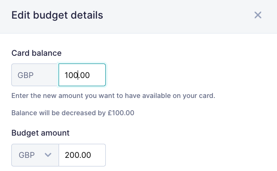Click the GBP currency prefix beside Card balance
277x171 pixels.
[x=25, y=75]
